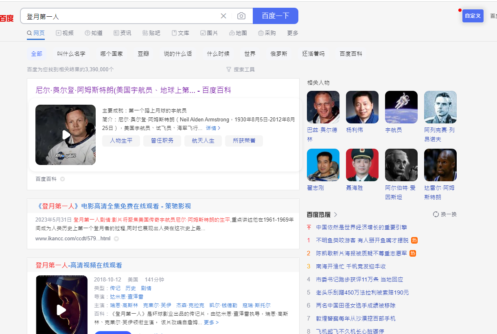Screen dimensions: 497x334
Task: Select the 全部 filter chip
Action: (x=37, y=54)
